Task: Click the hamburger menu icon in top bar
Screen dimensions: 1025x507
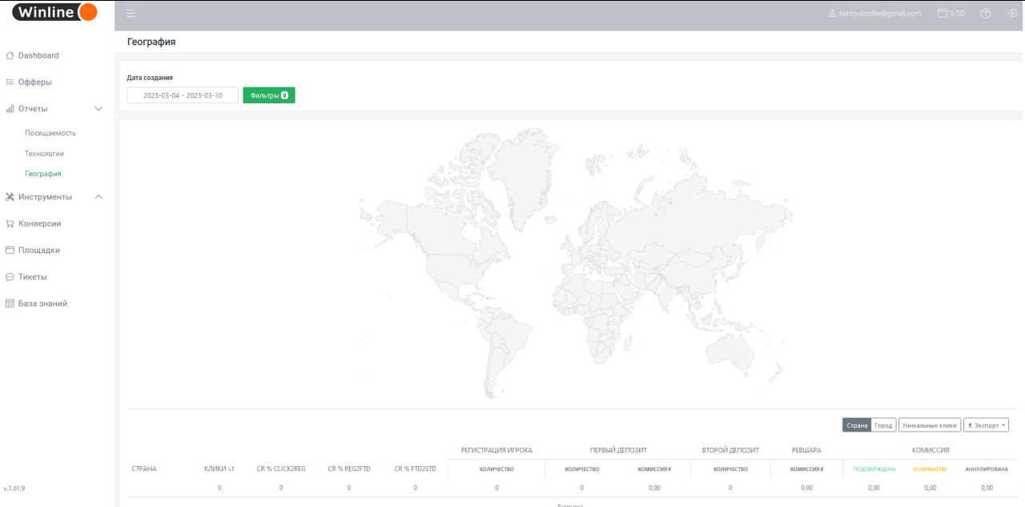Action: (x=131, y=14)
